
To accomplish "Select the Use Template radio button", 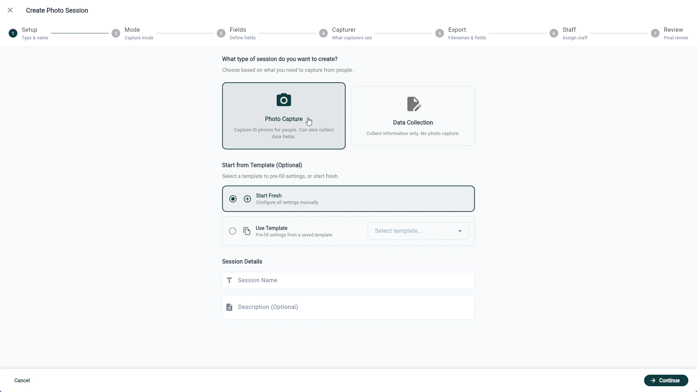I will (x=233, y=231).
